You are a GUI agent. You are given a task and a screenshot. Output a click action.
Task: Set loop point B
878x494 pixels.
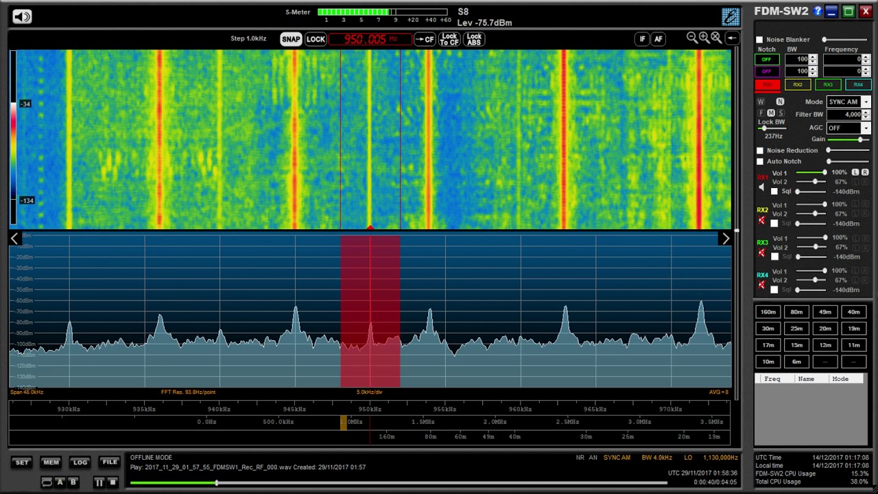pos(73,482)
